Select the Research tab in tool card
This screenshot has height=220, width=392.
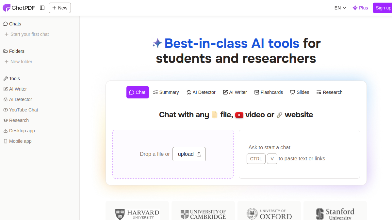[329, 92]
